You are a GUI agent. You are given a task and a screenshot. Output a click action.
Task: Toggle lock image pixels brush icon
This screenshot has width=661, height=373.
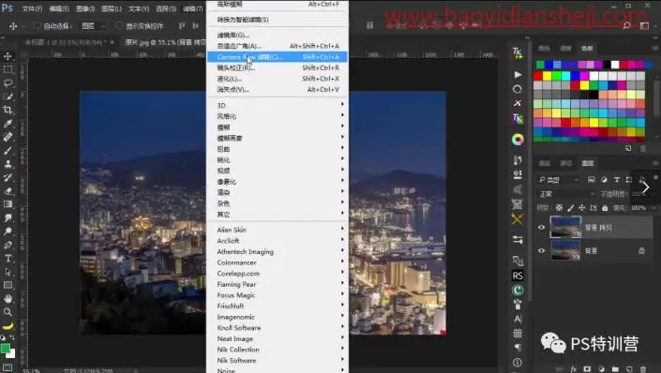pos(570,208)
